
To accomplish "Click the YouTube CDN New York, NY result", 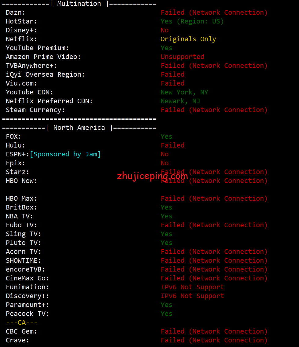I will point(184,92).
